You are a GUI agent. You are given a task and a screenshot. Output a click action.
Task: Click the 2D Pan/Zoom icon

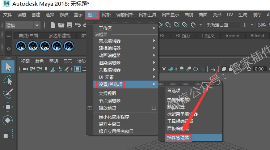pos(60,69)
